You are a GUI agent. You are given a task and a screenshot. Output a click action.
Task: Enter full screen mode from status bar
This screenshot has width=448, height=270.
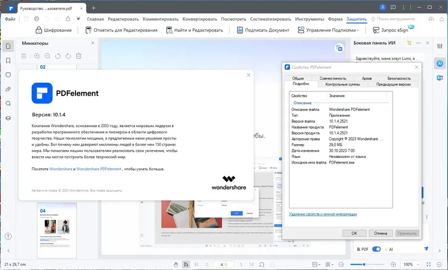click(428, 264)
